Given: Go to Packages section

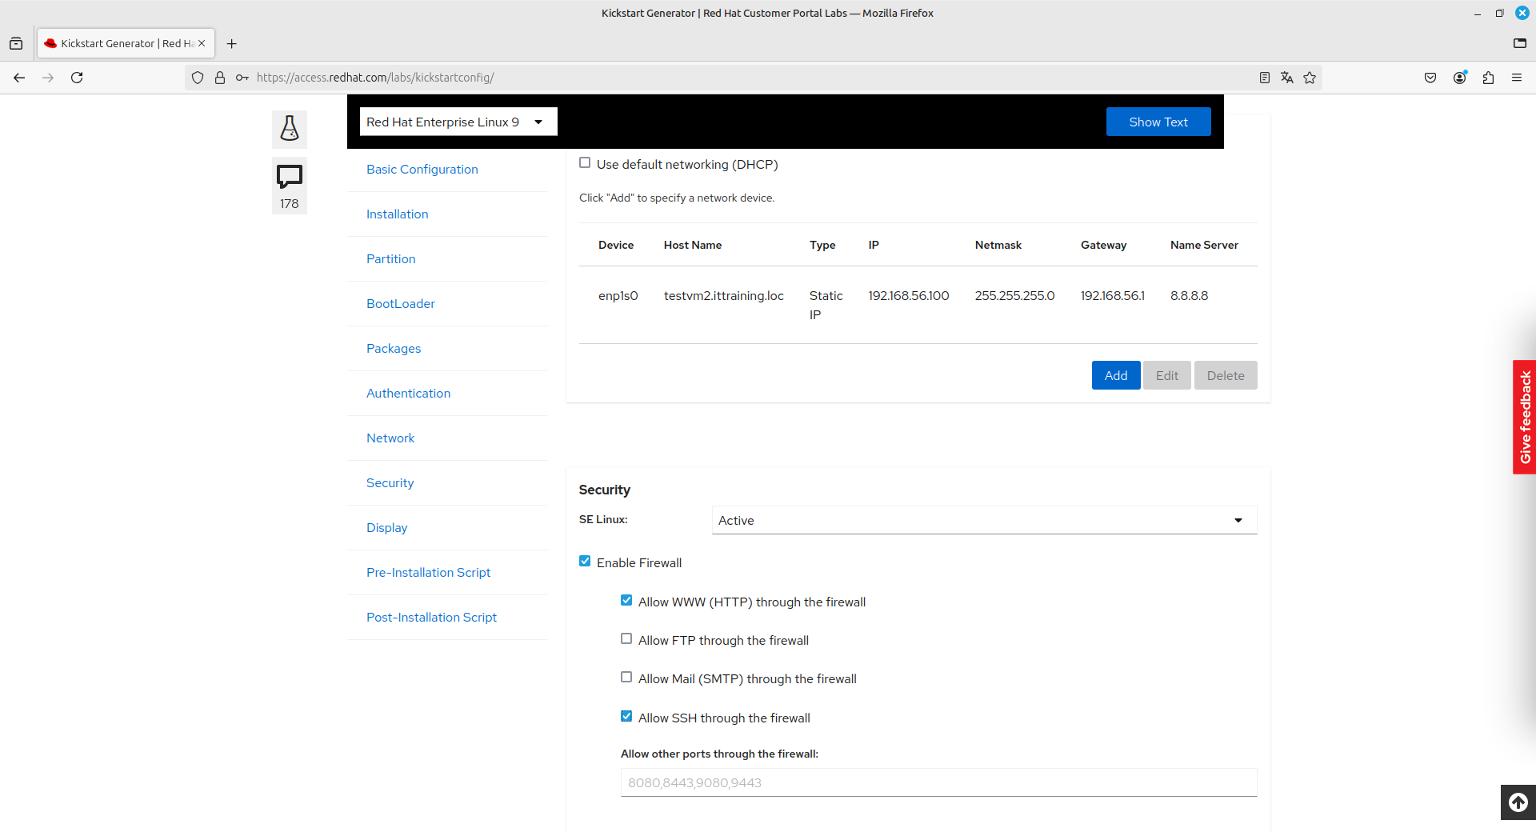Looking at the screenshot, I should coord(394,349).
